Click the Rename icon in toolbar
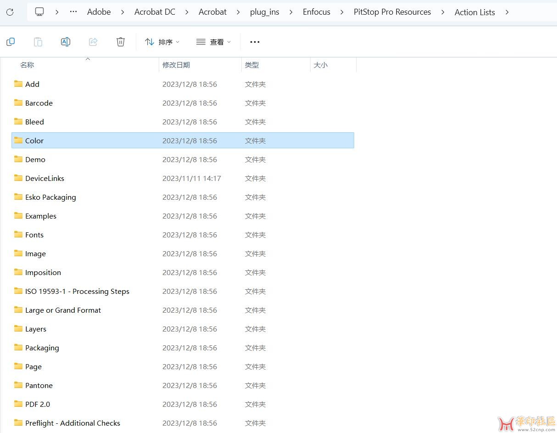The width and height of the screenshot is (557, 433). 66,42
